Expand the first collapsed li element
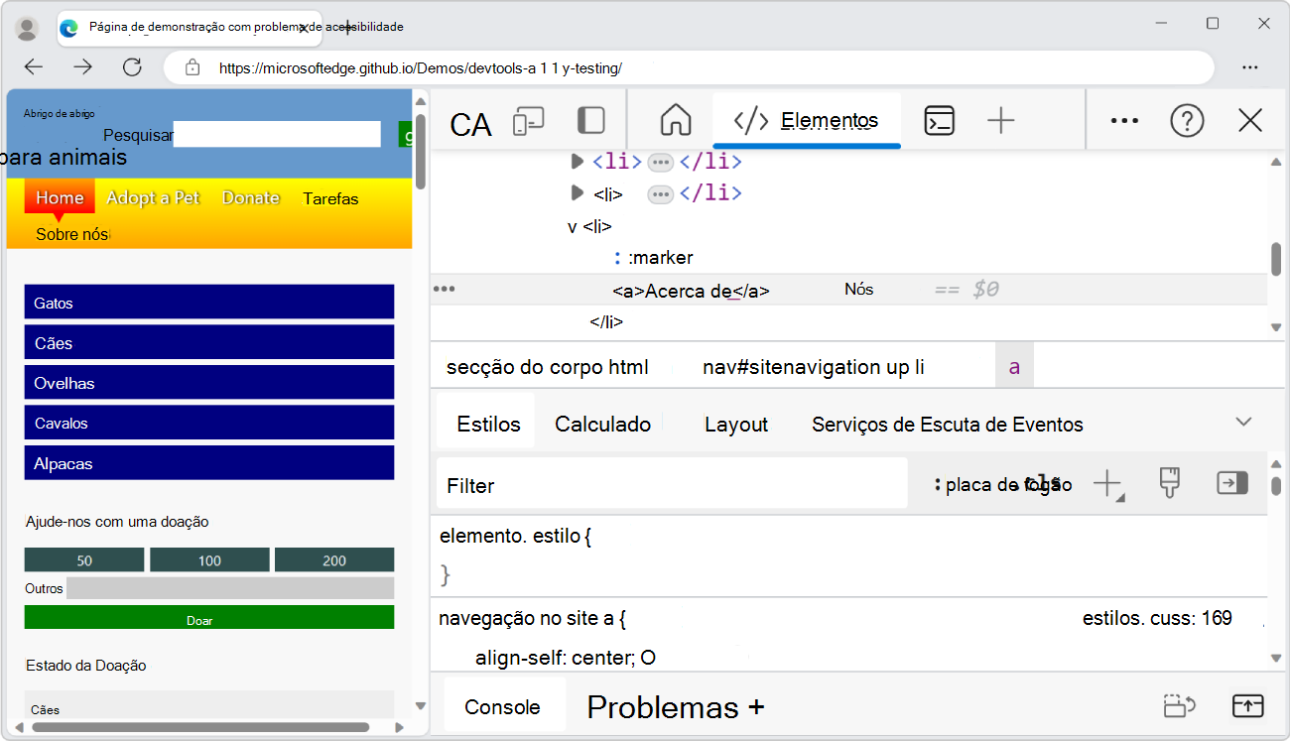Screen dimensions: 1290x741 (579, 162)
